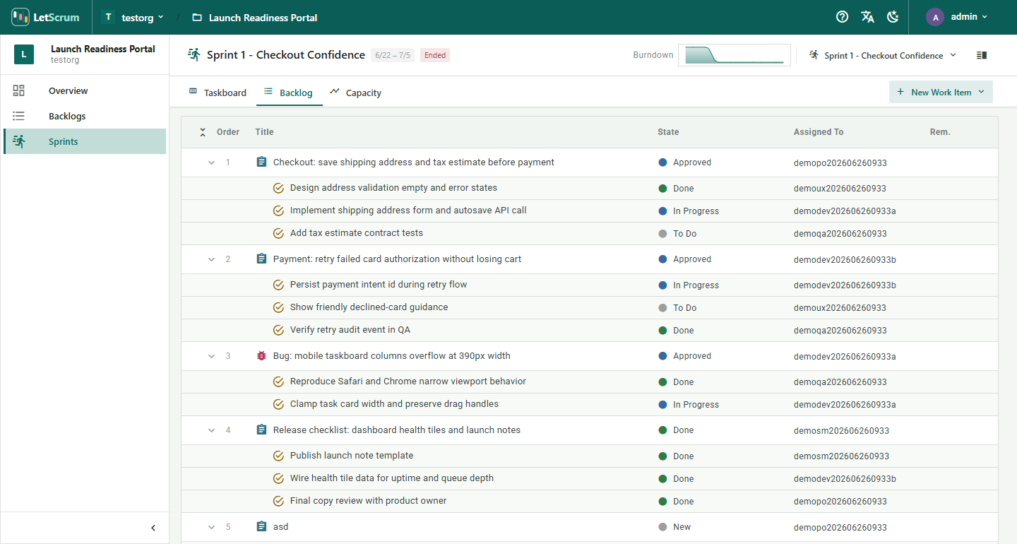This screenshot has height=544, width=1017.
Task: Click task icon for Reproduce Safari and Chrome
Action: pos(278,382)
